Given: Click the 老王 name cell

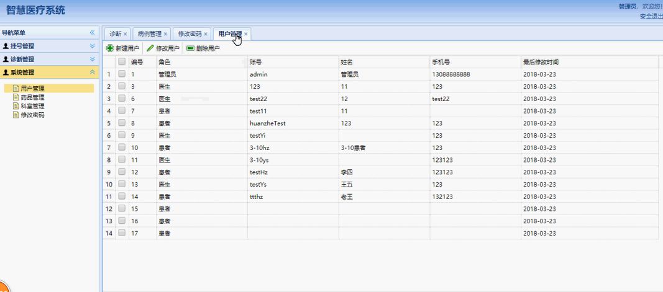Looking at the screenshot, I should point(385,197).
